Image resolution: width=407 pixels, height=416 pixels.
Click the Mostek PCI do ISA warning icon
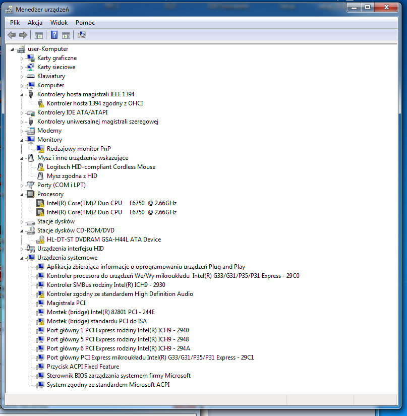point(40,321)
